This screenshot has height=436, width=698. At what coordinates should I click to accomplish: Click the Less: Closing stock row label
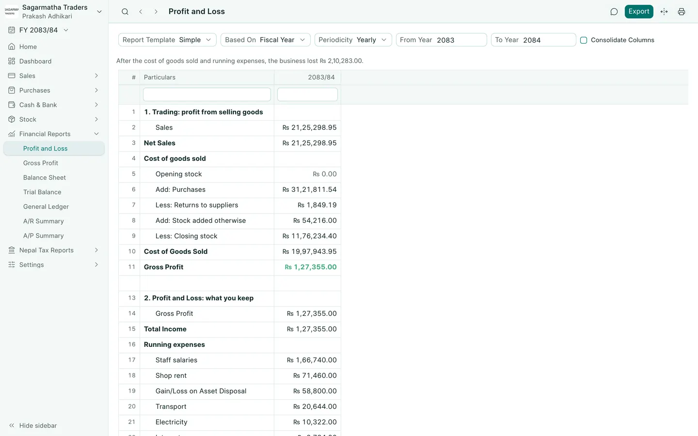[x=186, y=236]
